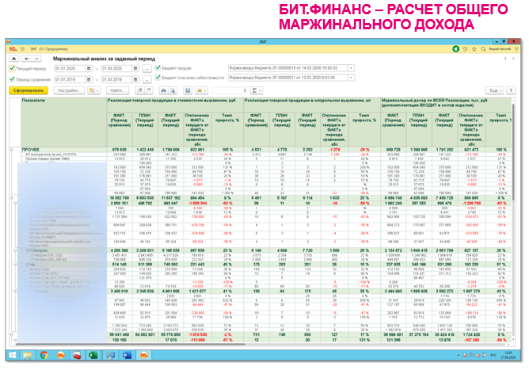Expand all report groups icon
The width and height of the screenshot is (529, 370).
tap(139, 90)
